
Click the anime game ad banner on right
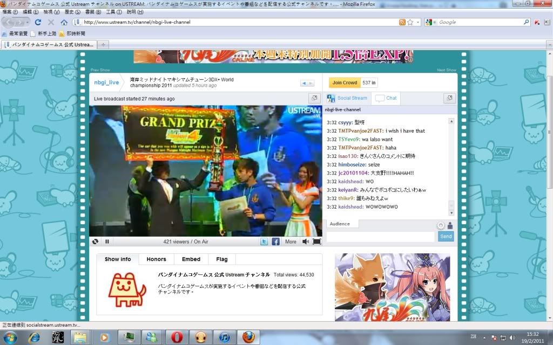coord(393,287)
